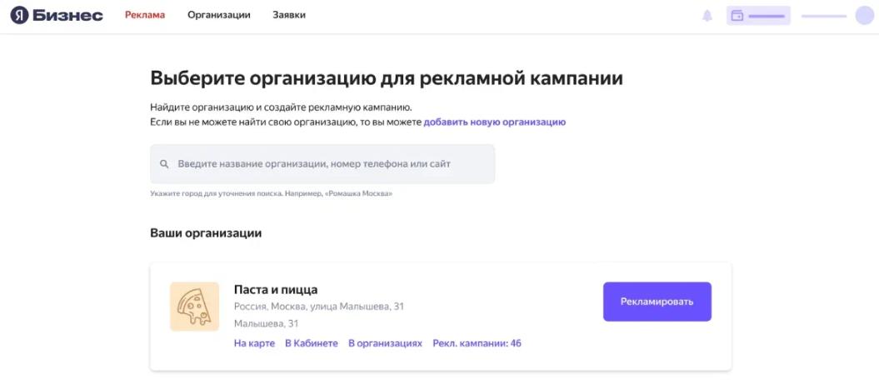This screenshot has width=879, height=389.
Task: Open the В организациях link
Action: tap(385, 343)
